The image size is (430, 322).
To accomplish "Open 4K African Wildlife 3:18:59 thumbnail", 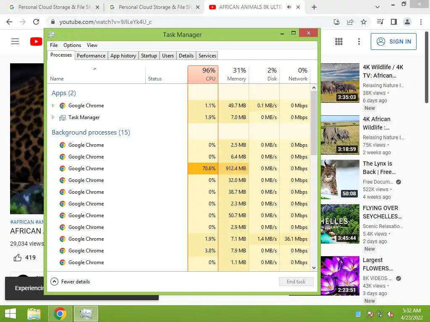I will pyautogui.click(x=340, y=135).
